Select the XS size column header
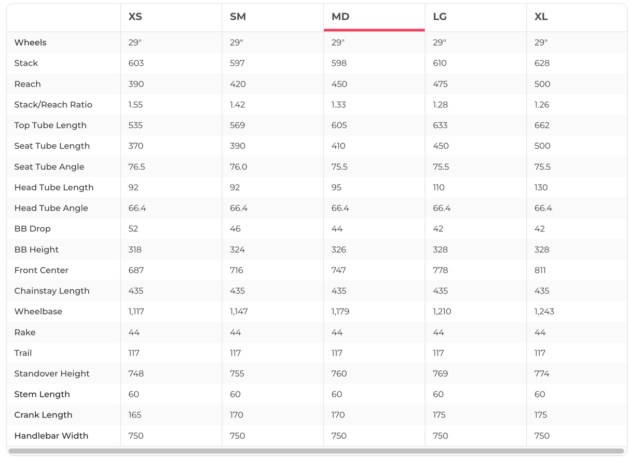This screenshot has width=630, height=458. coord(135,17)
